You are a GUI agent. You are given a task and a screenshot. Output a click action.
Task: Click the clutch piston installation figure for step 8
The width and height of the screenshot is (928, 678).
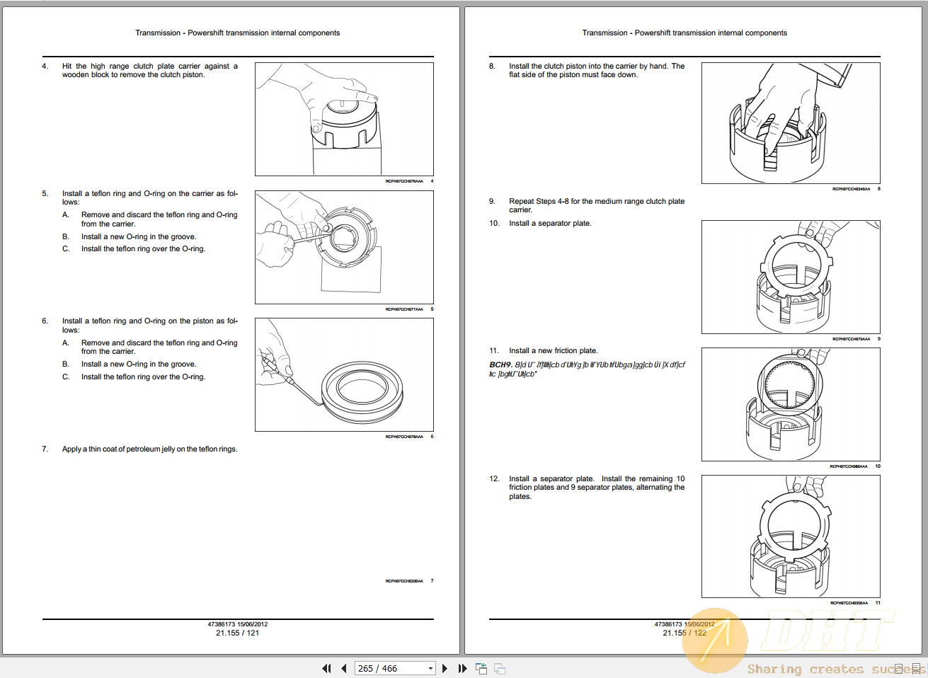[x=790, y=122]
